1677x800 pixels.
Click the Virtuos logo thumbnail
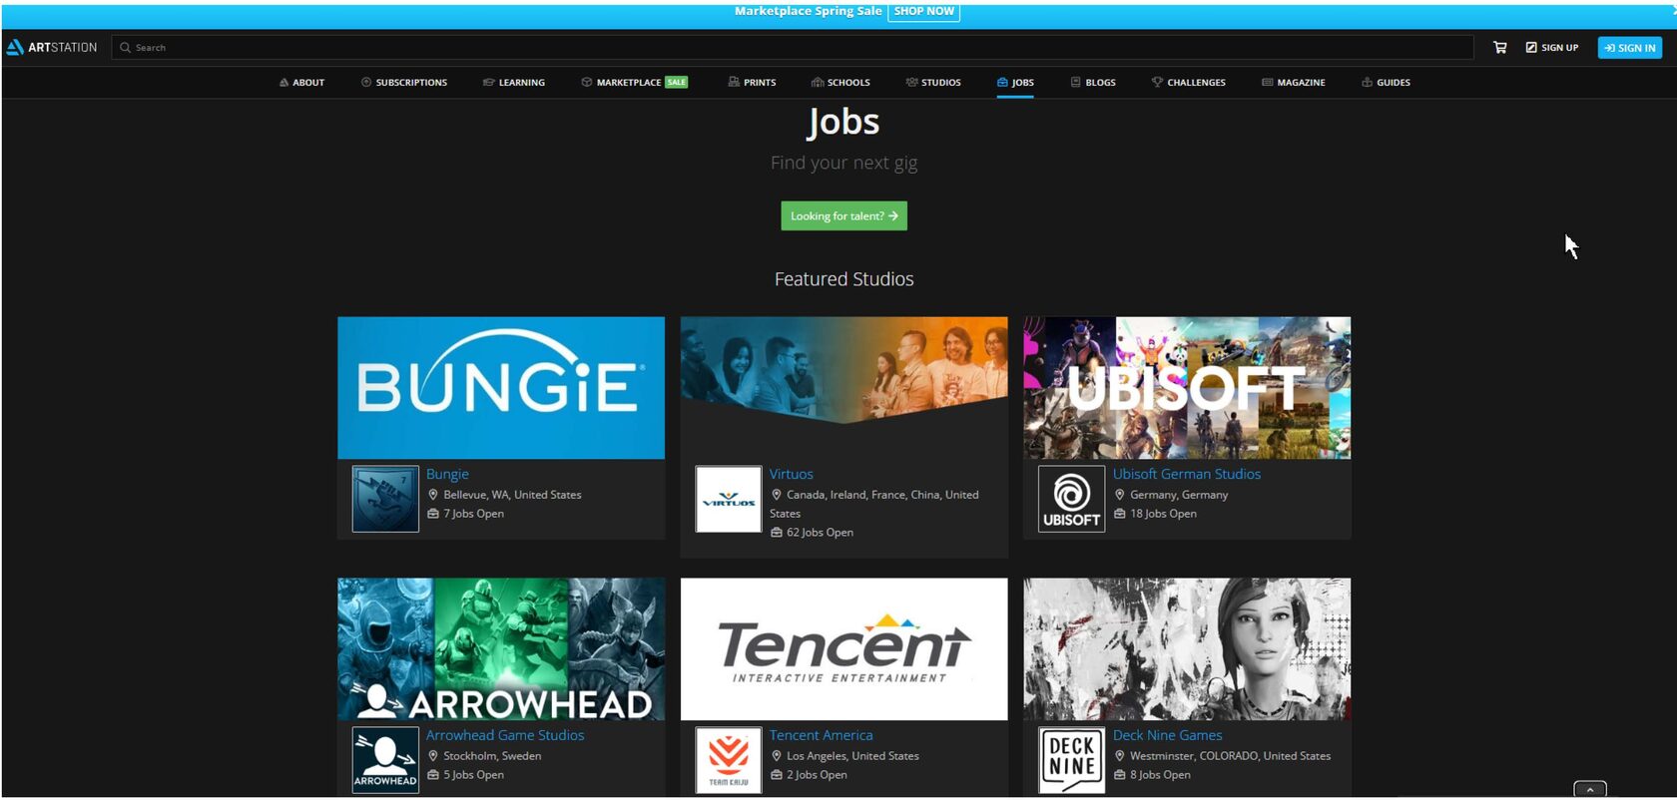pyautogui.click(x=729, y=499)
